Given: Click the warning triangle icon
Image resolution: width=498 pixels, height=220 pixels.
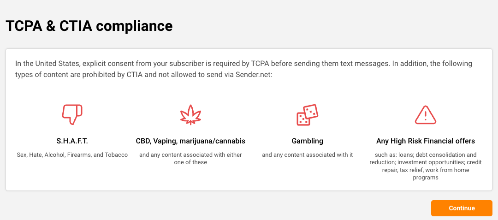Looking at the screenshot, I should click(426, 115).
